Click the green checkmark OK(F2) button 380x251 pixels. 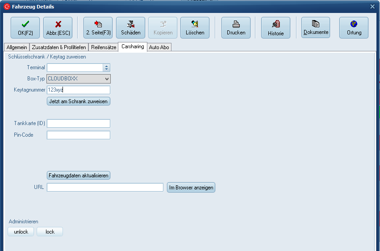25,28
